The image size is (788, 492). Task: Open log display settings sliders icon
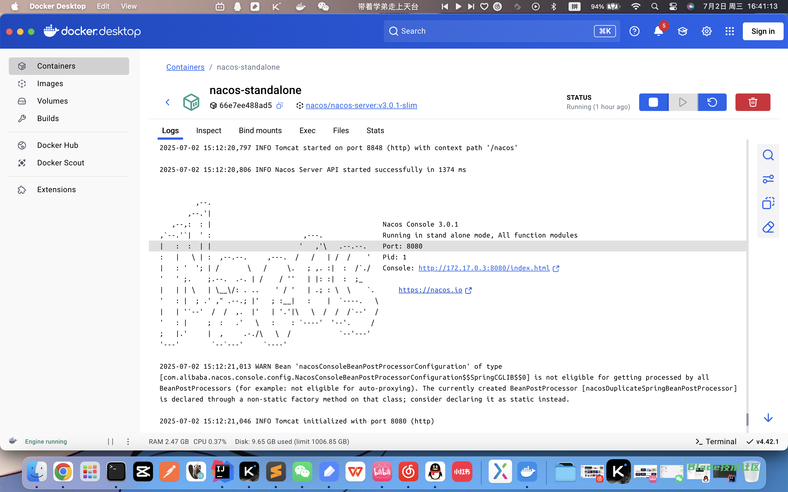[x=768, y=179]
